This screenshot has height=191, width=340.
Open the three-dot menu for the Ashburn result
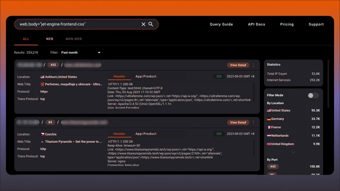(x=253, y=65)
